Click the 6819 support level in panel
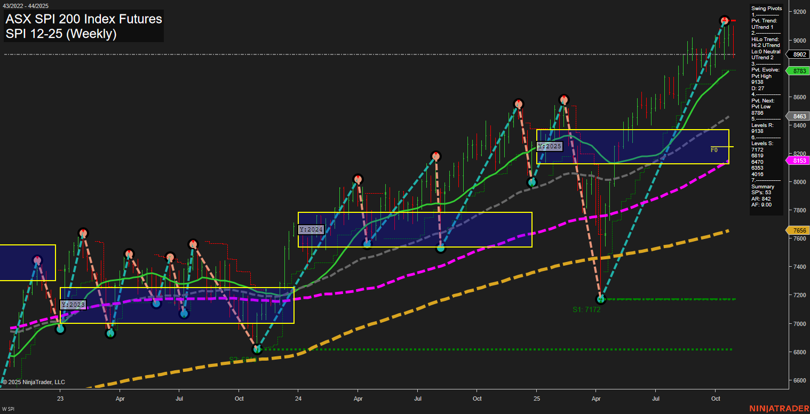The image size is (810, 414). coord(757,155)
